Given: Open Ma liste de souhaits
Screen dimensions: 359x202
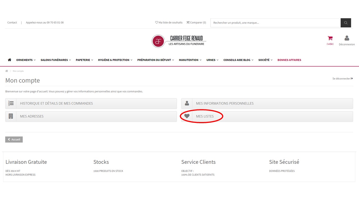Looking at the screenshot, I should click(x=169, y=22).
